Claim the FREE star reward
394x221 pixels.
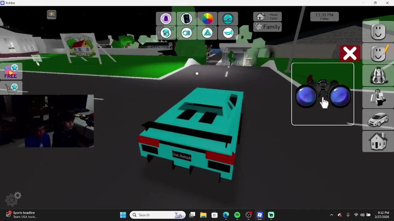[11, 71]
